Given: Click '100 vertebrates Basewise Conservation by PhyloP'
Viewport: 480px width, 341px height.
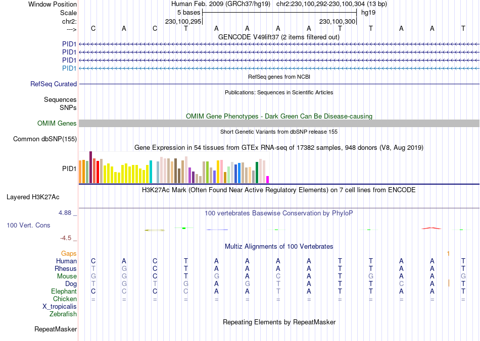Looking at the screenshot, I should 279,213.
